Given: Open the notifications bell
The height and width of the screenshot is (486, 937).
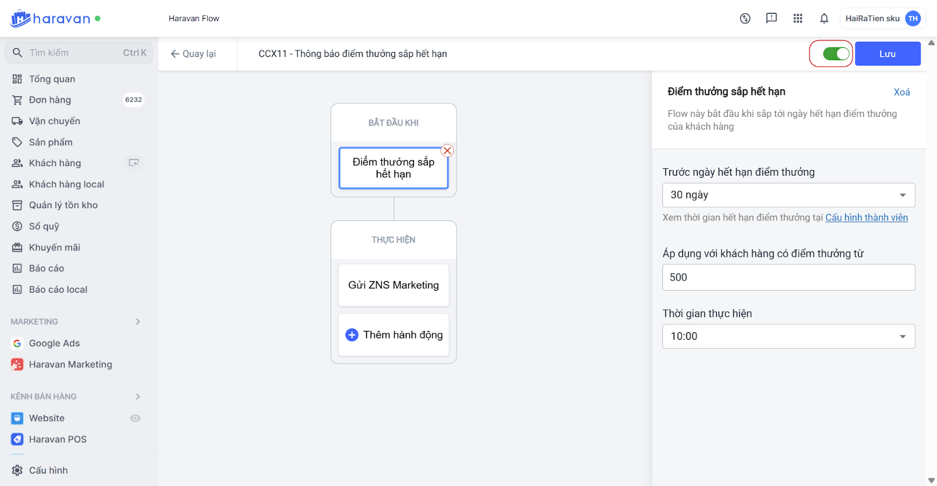Looking at the screenshot, I should [824, 19].
